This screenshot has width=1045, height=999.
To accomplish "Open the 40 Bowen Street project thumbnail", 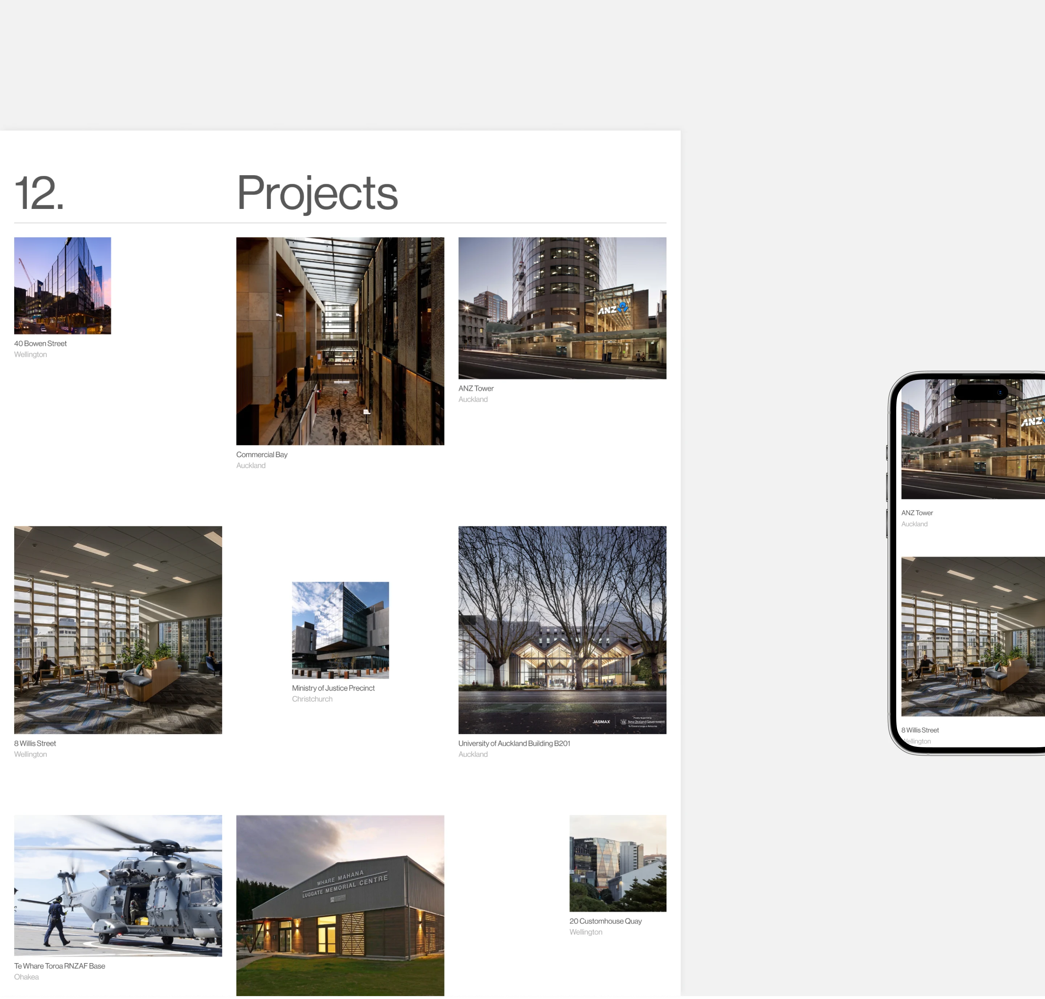I will click(62, 285).
